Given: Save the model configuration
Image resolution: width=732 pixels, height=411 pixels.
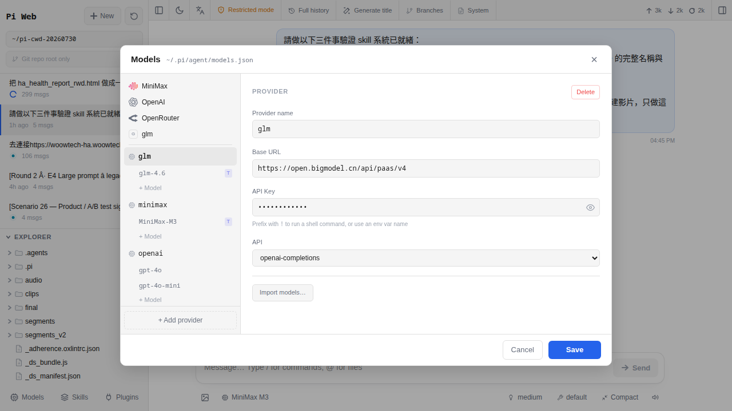Looking at the screenshot, I should tap(575, 350).
